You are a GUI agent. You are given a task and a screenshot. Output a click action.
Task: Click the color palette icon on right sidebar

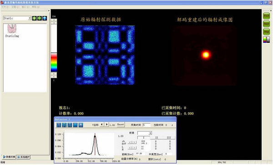click(x=266, y=40)
